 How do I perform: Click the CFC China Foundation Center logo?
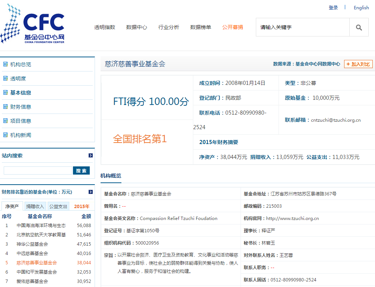32,23
